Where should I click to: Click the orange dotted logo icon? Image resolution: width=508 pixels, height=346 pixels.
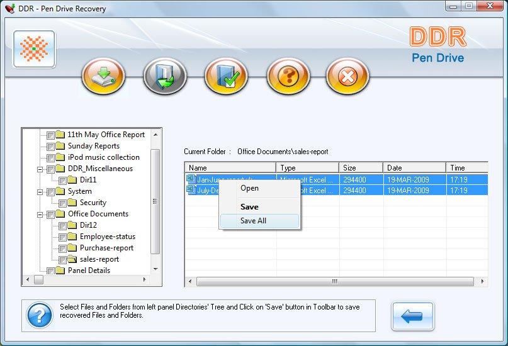34,49
